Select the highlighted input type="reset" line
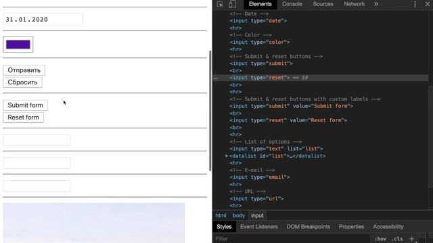The width and height of the screenshot is (433, 243). (320, 78)
